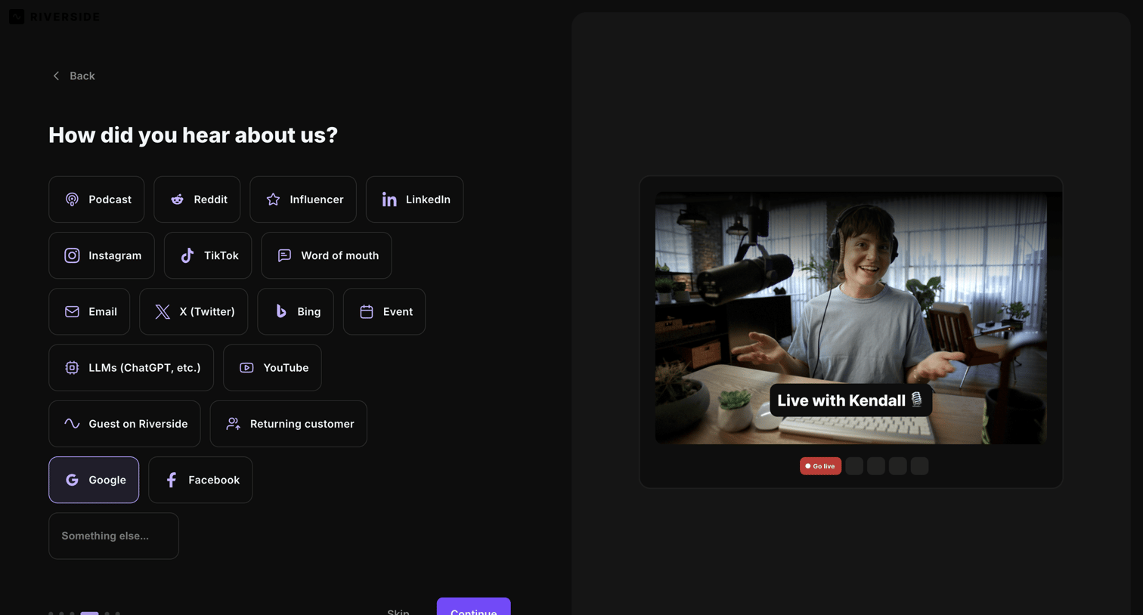Pick the Influencer star icon option

coord(302,199)
